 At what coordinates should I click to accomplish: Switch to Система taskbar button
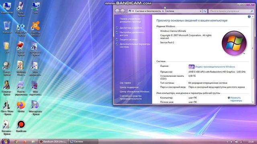click(x=84, y=142)
